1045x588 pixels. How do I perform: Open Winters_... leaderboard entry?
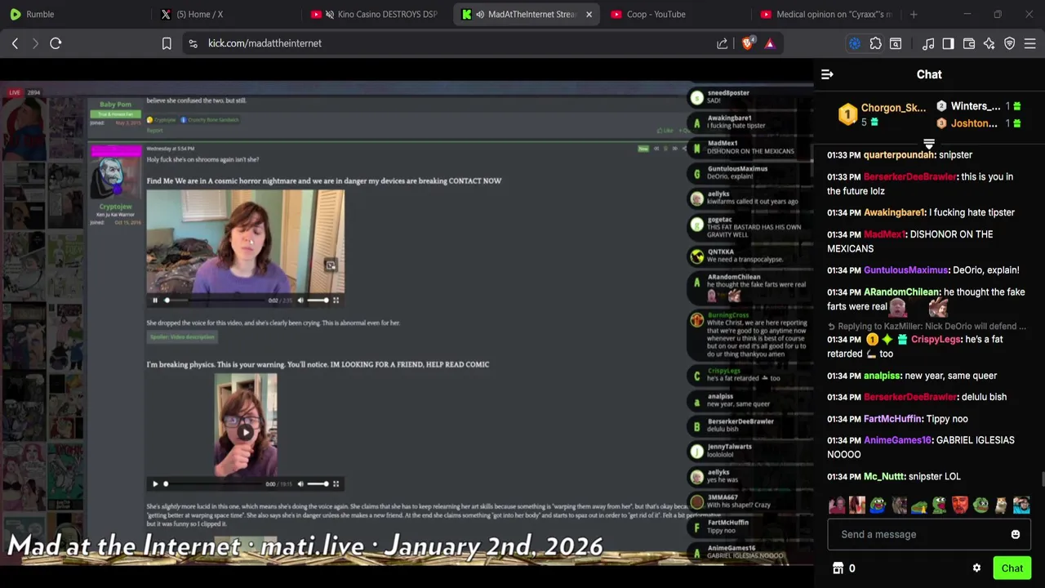(x=979, y=106)
